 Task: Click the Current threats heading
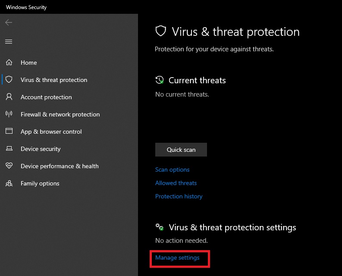point(197,80)
